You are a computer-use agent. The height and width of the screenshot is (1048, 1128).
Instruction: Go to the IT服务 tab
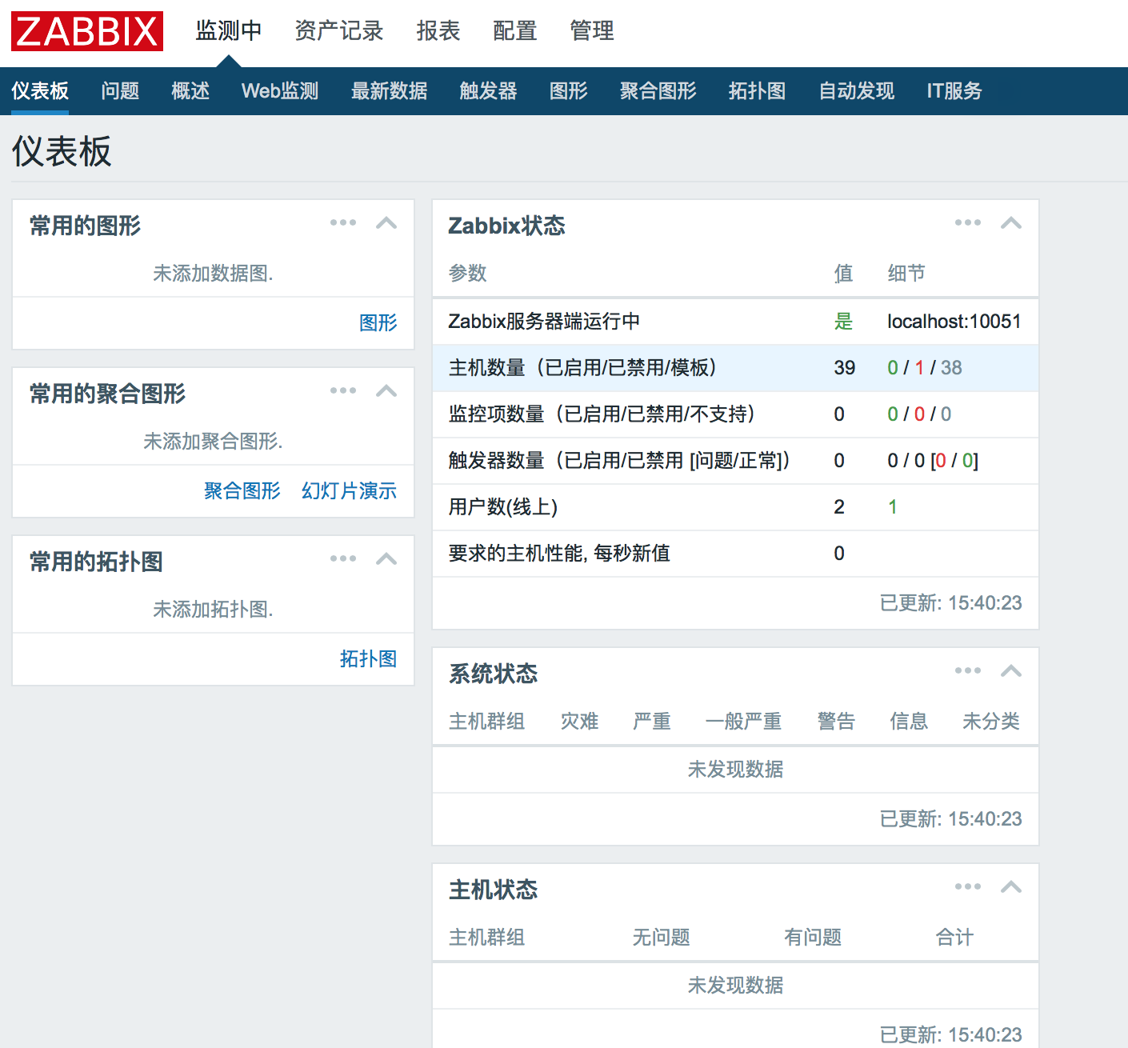[954, 91]
